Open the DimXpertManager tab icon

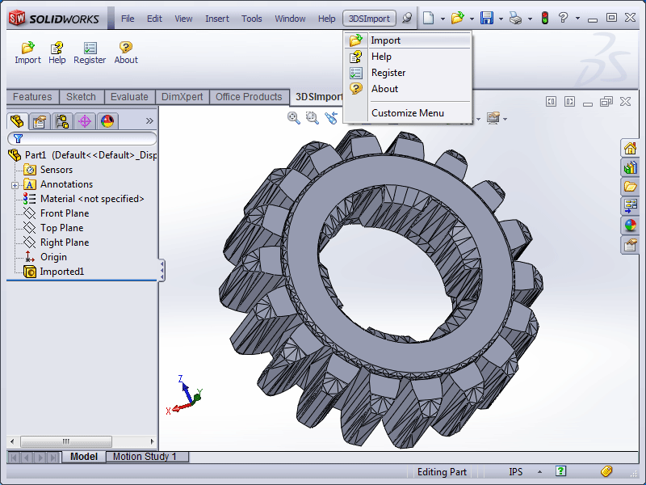pos(84,121)
